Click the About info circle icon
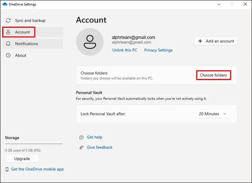The image size is (252, 183). point(8,56)
